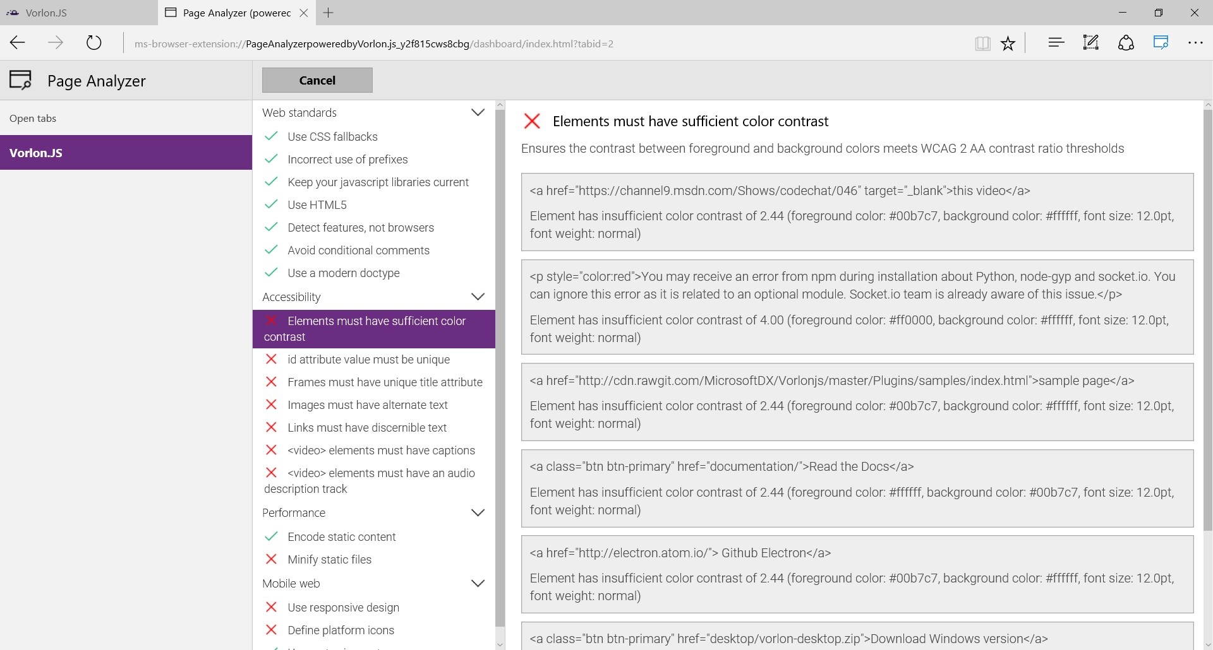The width and height of the screenshot is (1213, 650).
Task: Click the browser address bar URL
Action: click(x=373, y=44)
